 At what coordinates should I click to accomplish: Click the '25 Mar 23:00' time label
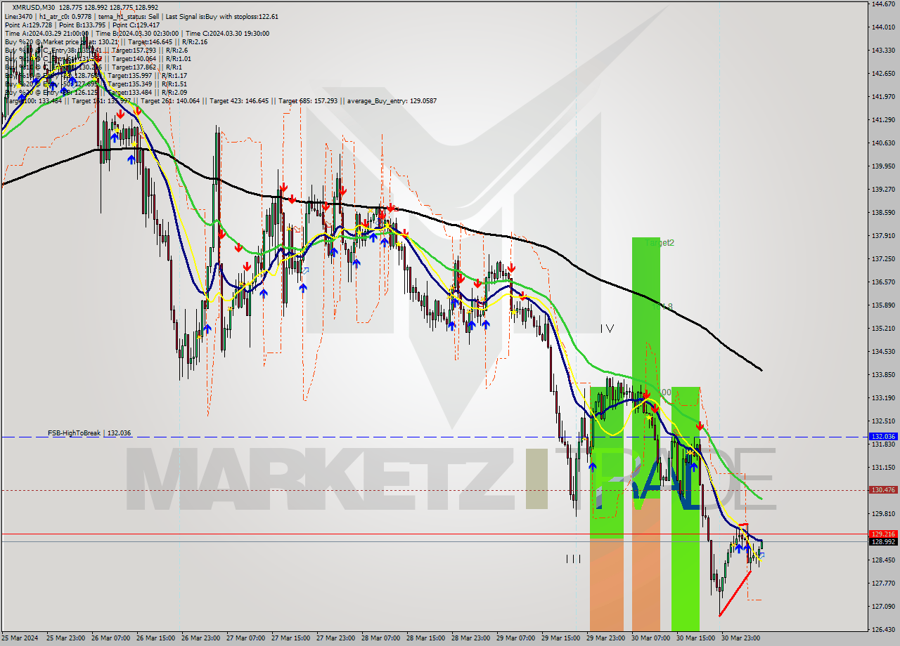[65, 638]
